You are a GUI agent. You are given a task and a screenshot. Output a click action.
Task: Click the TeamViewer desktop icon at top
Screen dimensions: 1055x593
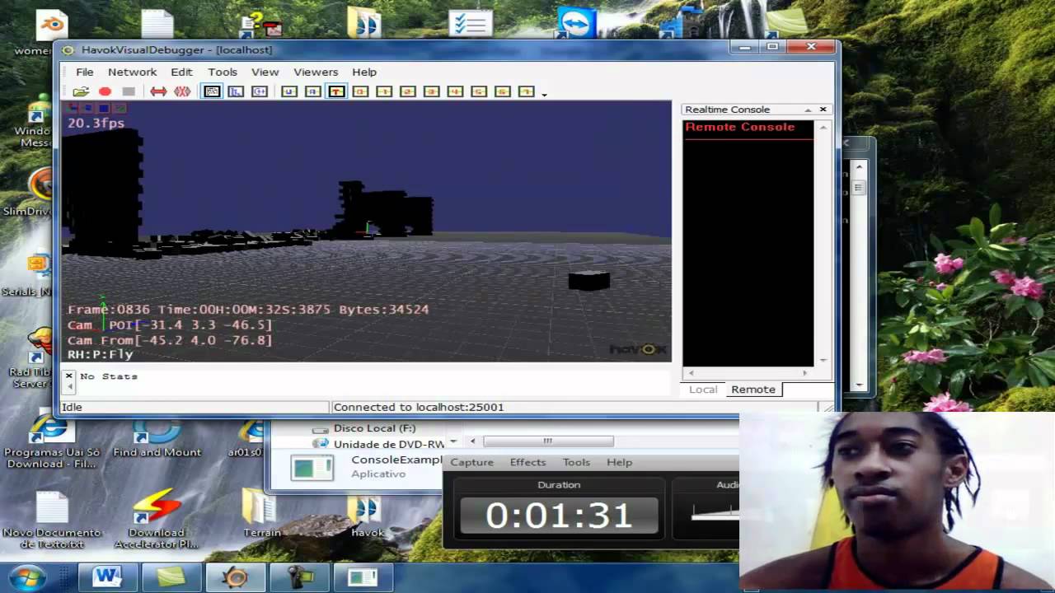coord(575,23)
